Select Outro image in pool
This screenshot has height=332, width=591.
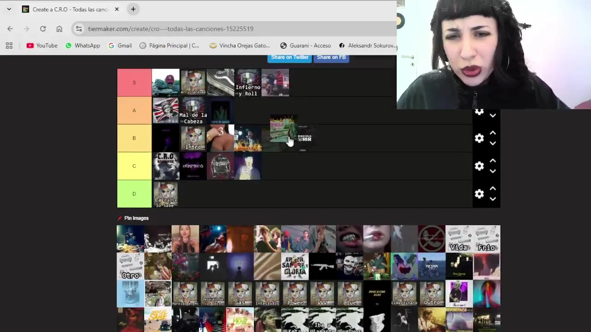tap(432, 294)
